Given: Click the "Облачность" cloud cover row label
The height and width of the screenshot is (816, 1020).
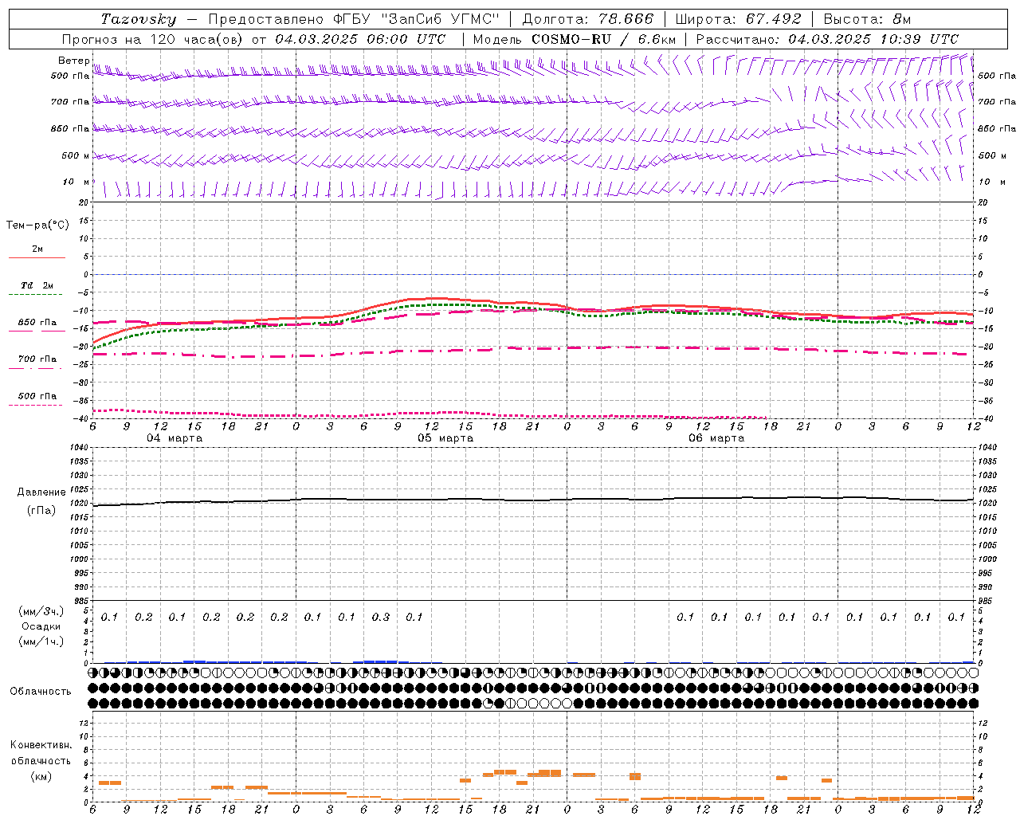Looking at the screenshot, I should click(x=41, y=692).
